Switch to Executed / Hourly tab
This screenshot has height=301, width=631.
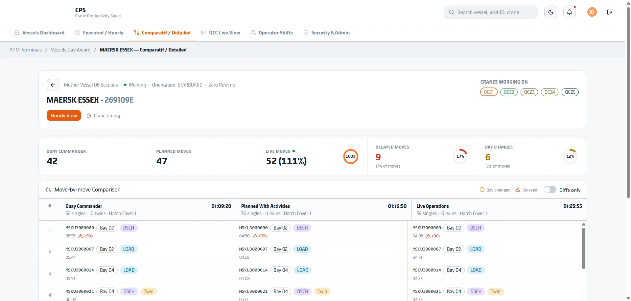pos(99,33)
